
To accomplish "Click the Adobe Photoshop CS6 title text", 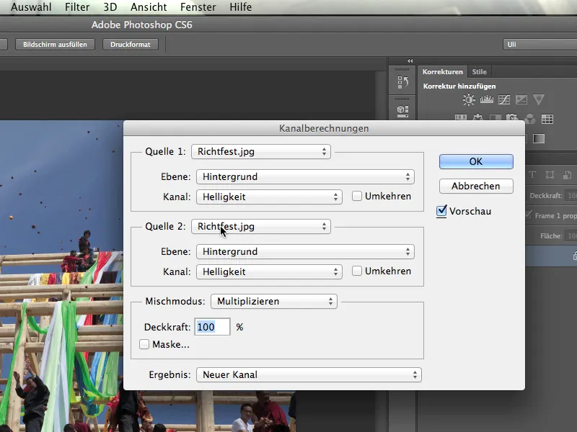I will [x=141, y=24].
